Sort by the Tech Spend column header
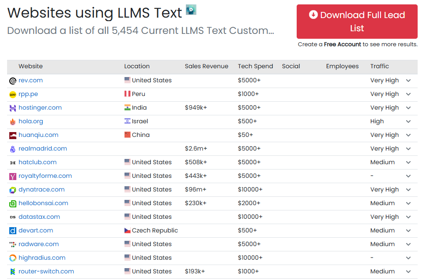 (x=255, y=66)
